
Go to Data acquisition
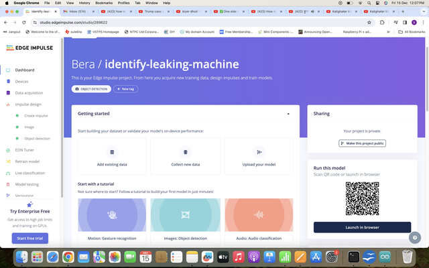pos(29,93)
